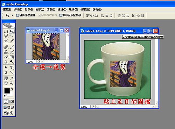Choose the Crop tool

pyautogui.click(x=6, y=41)
